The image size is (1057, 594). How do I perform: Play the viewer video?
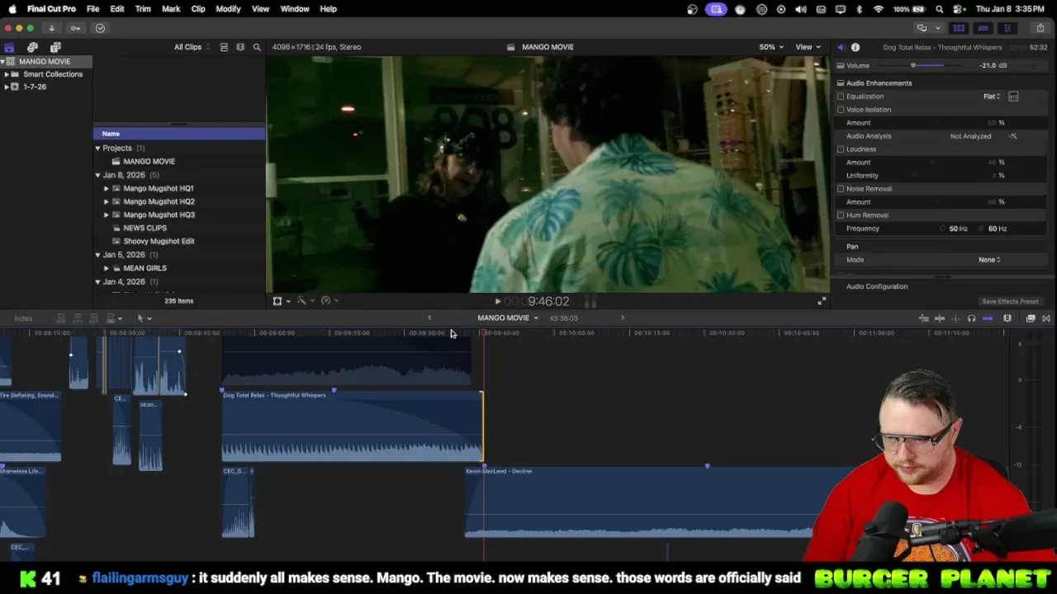tap(497, 302)
